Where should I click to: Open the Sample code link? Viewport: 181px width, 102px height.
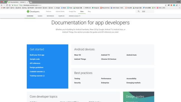click(35, 59)
